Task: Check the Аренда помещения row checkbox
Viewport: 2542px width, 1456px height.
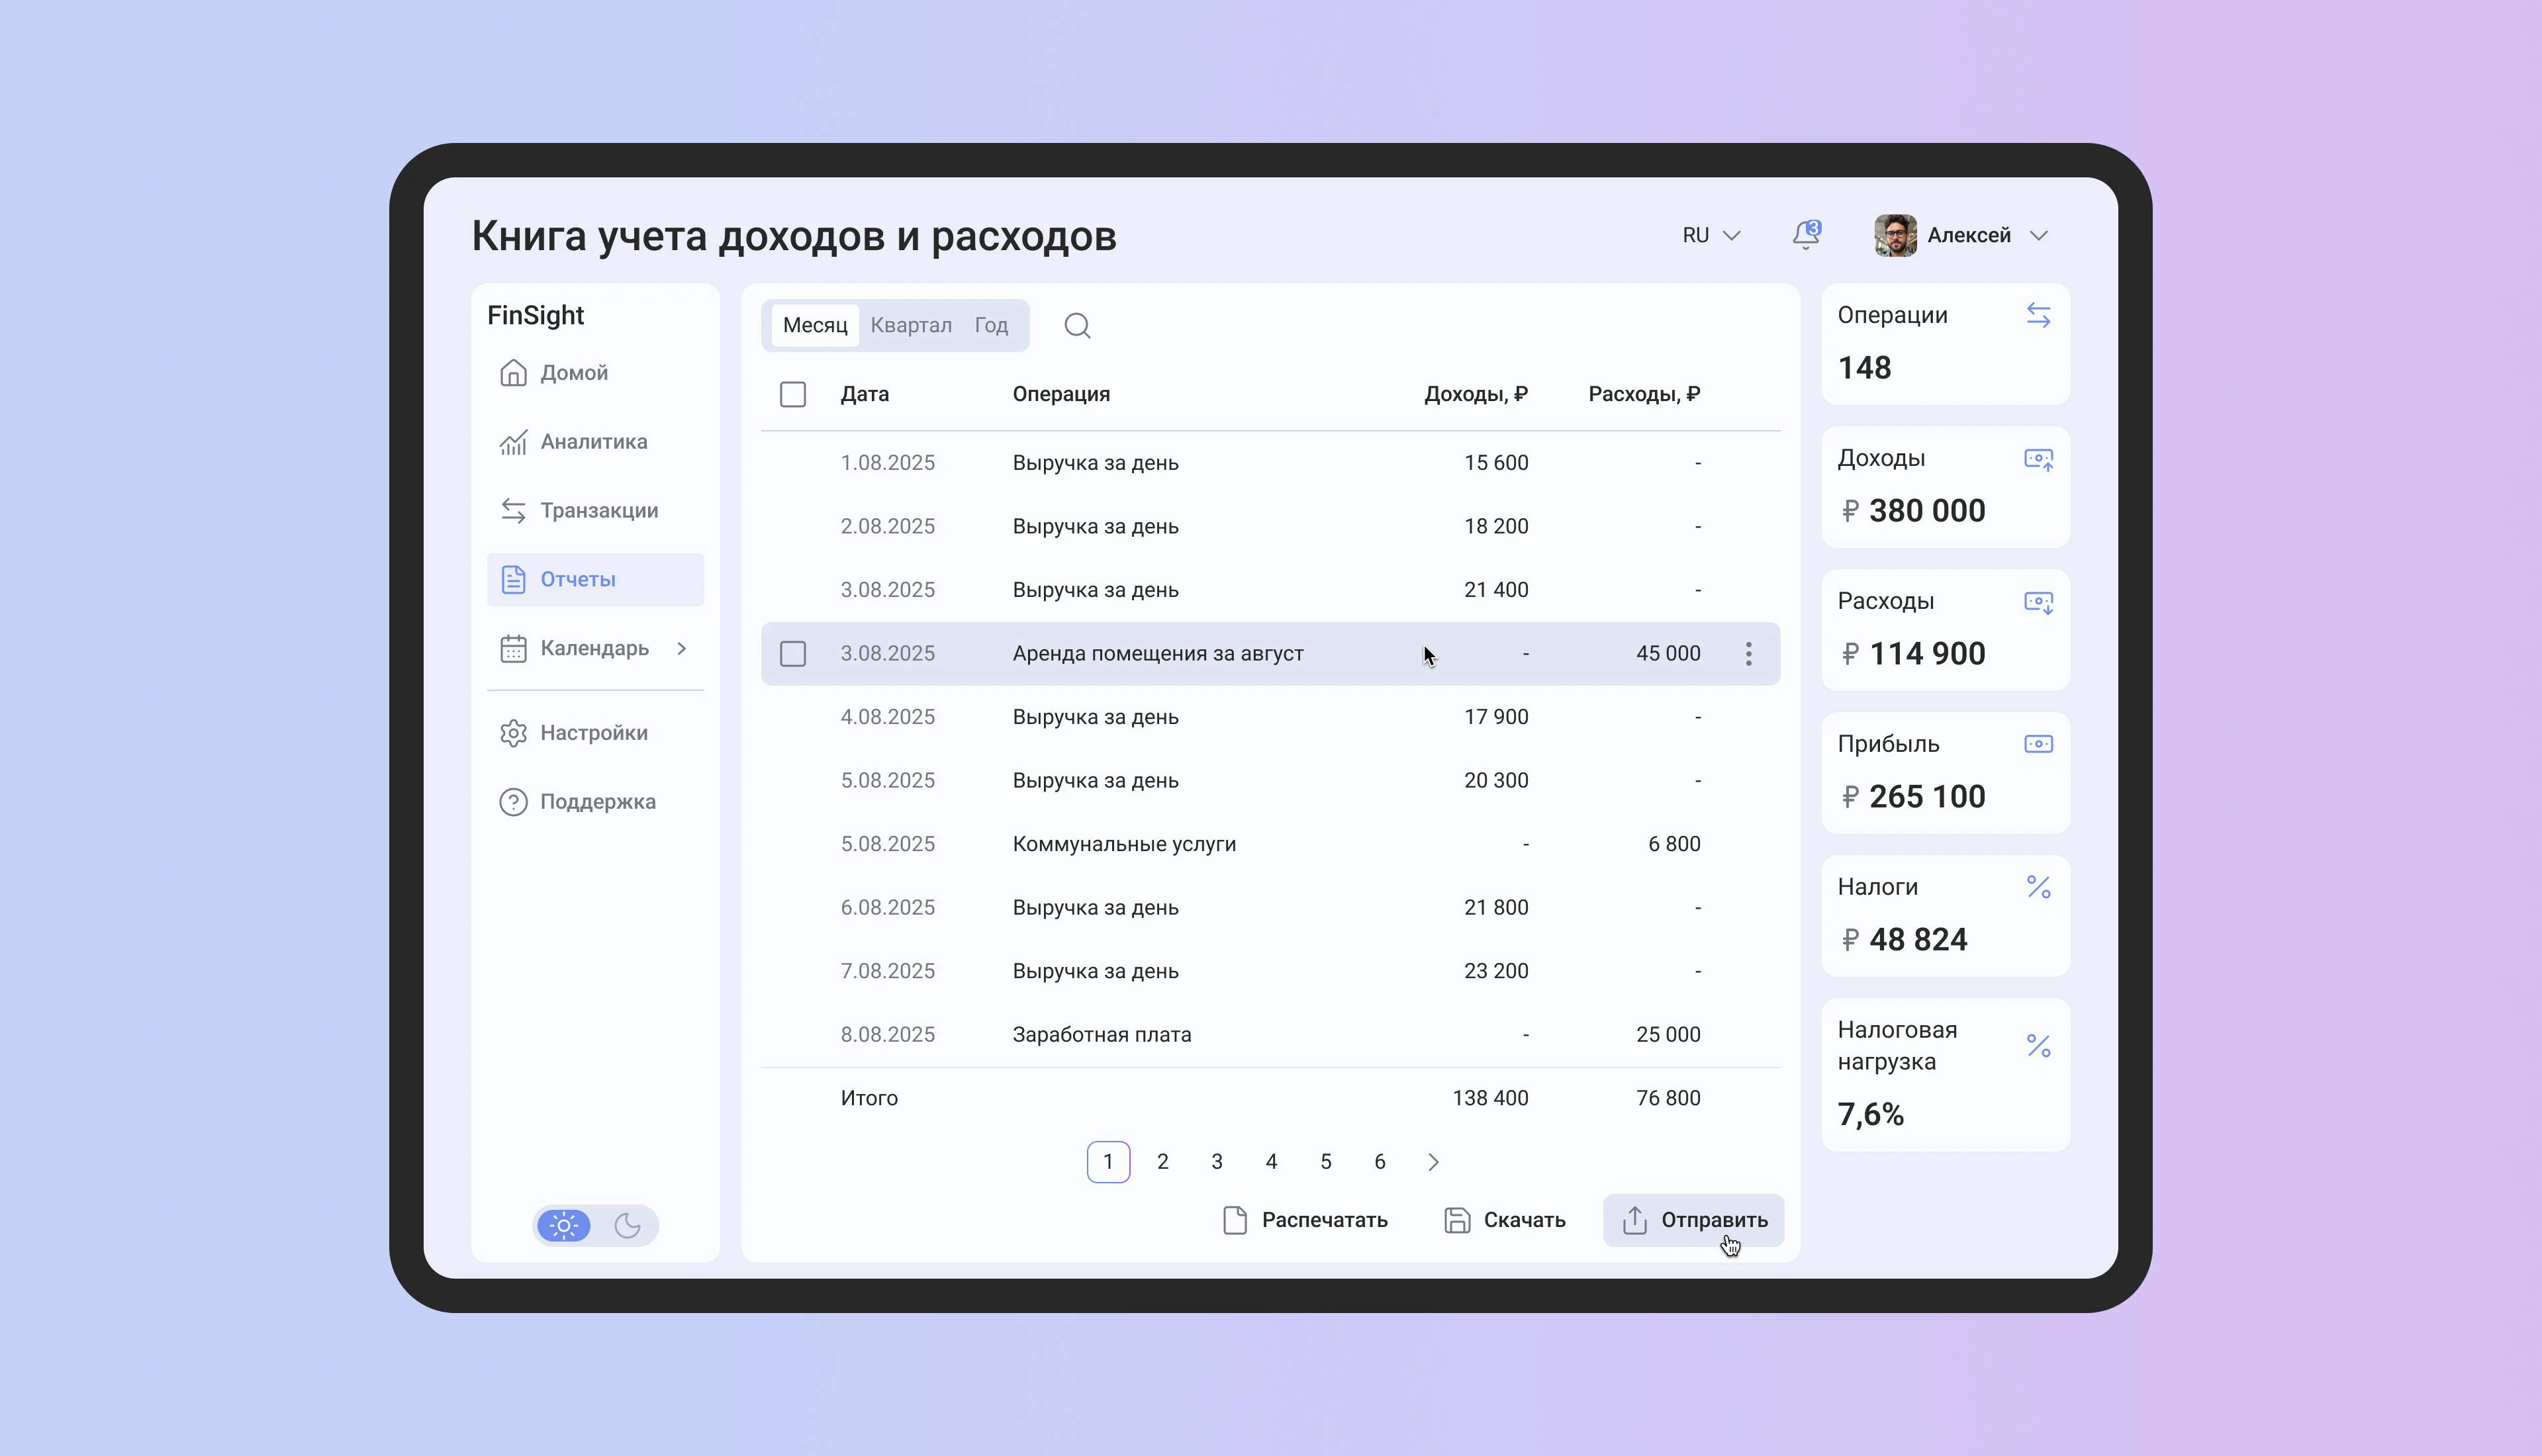Action: pos(792,653)
